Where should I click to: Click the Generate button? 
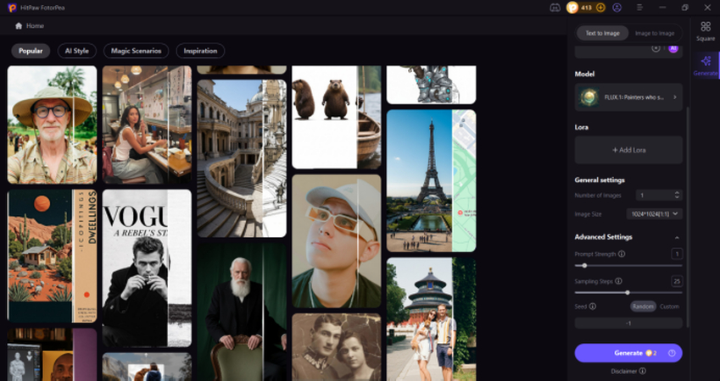[628, 353]
